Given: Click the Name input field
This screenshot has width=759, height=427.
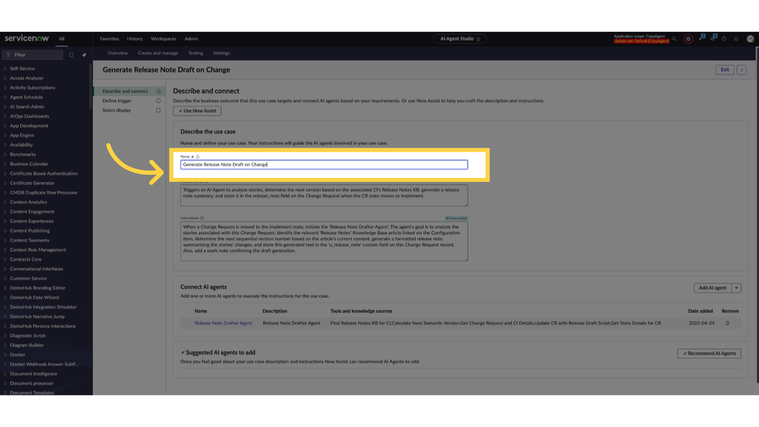Looking at the screenshot, I should pos(324,164).
